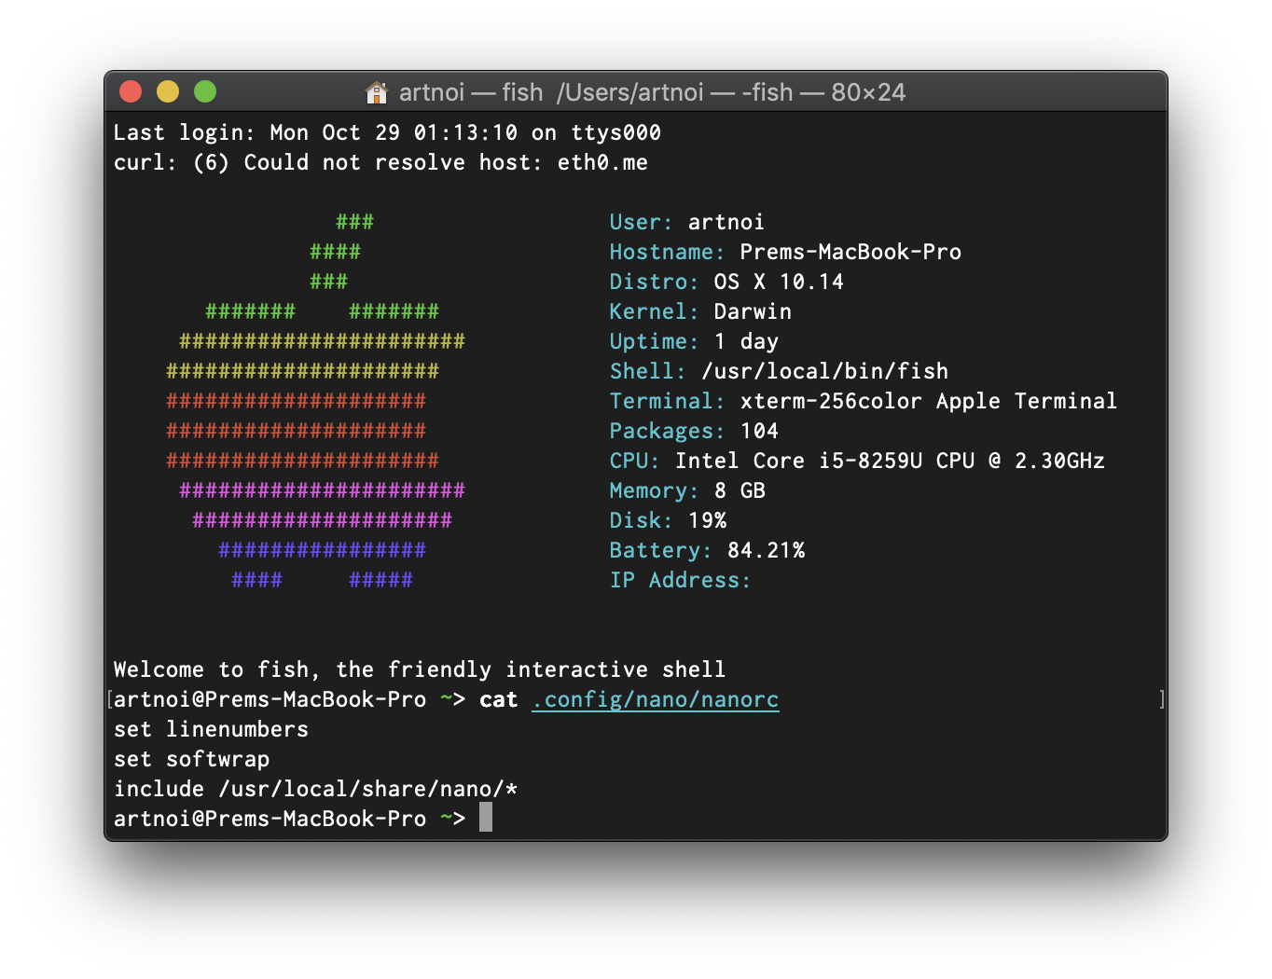The height and width of the screenshot is (979, 1272).
Task: Click the 'Memory: 8 GB' line
Action: click(x=687, y=490)
